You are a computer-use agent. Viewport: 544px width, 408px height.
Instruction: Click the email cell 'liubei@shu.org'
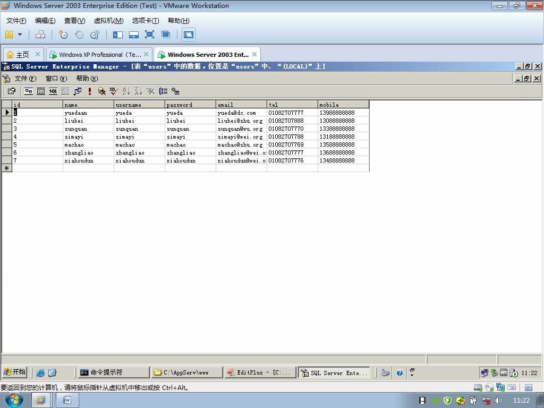click(x=241, y=121)
